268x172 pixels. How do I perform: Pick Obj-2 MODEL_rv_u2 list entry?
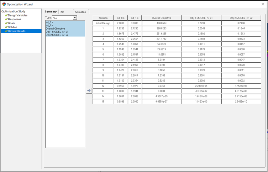click(x=57, y=35)
